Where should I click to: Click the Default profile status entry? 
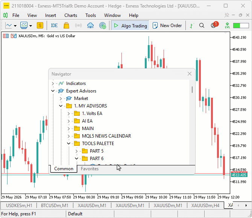tap(75, 214)
